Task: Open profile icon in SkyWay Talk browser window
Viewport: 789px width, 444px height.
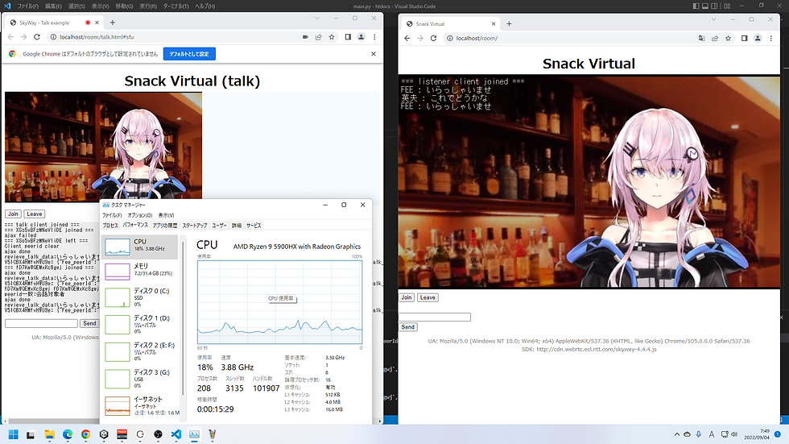Action: (x=361, y=37)
